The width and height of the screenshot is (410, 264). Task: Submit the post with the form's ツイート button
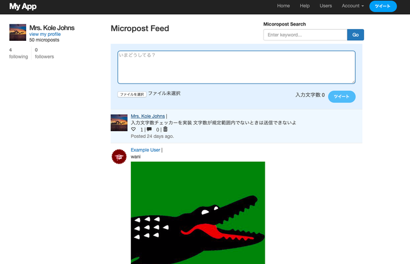[x=342, y=97]
